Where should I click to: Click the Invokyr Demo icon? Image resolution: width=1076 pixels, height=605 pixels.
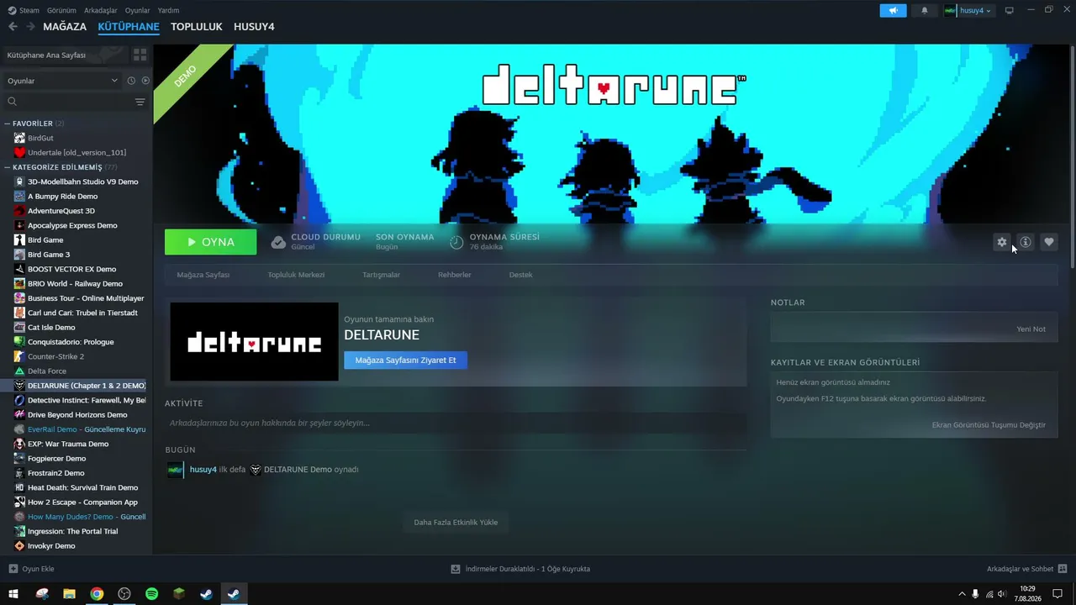(19, 545)
